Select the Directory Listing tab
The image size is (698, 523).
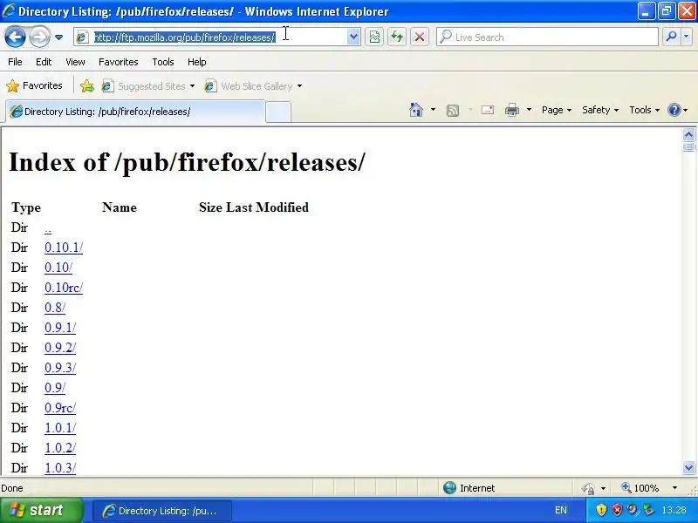pos(135,112)
